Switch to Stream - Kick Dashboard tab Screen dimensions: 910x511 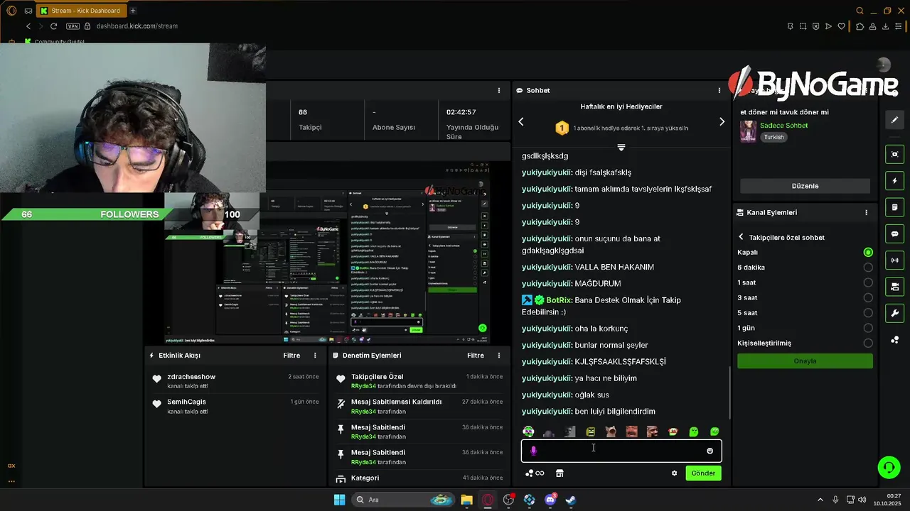coord(80,11)
